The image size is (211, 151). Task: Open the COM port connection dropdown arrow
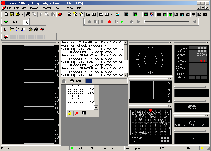click(11, 22)
